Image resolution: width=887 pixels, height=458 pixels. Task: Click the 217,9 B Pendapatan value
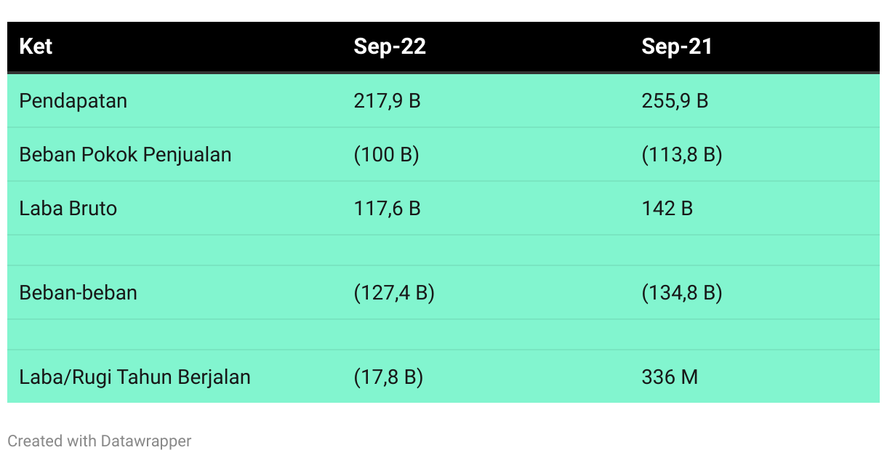coord(387,101)
